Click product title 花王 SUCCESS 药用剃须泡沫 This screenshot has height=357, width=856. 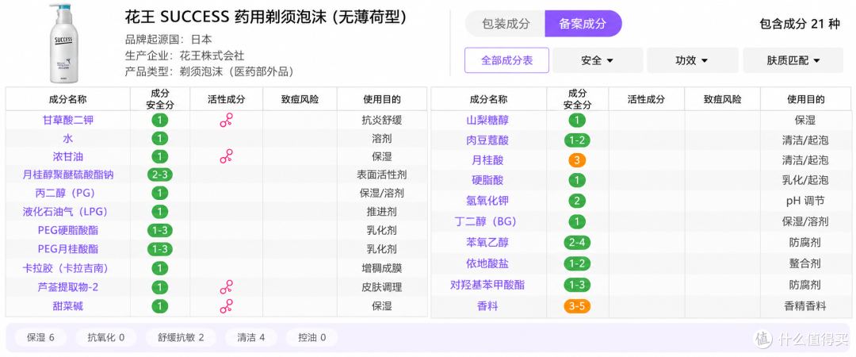click(266, 17)
